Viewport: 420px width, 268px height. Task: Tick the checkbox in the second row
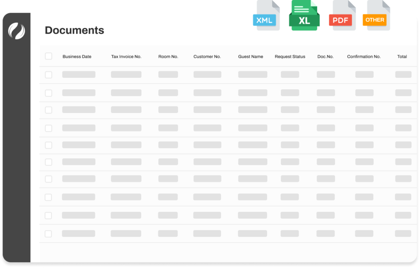tap(48, 93)
